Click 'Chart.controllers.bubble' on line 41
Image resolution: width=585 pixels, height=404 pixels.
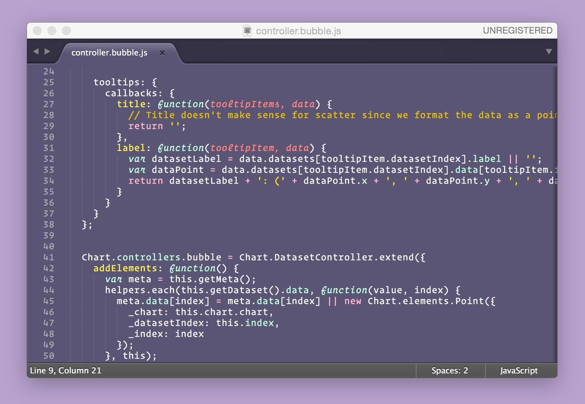pyautogui.click(x=152, y=257)
